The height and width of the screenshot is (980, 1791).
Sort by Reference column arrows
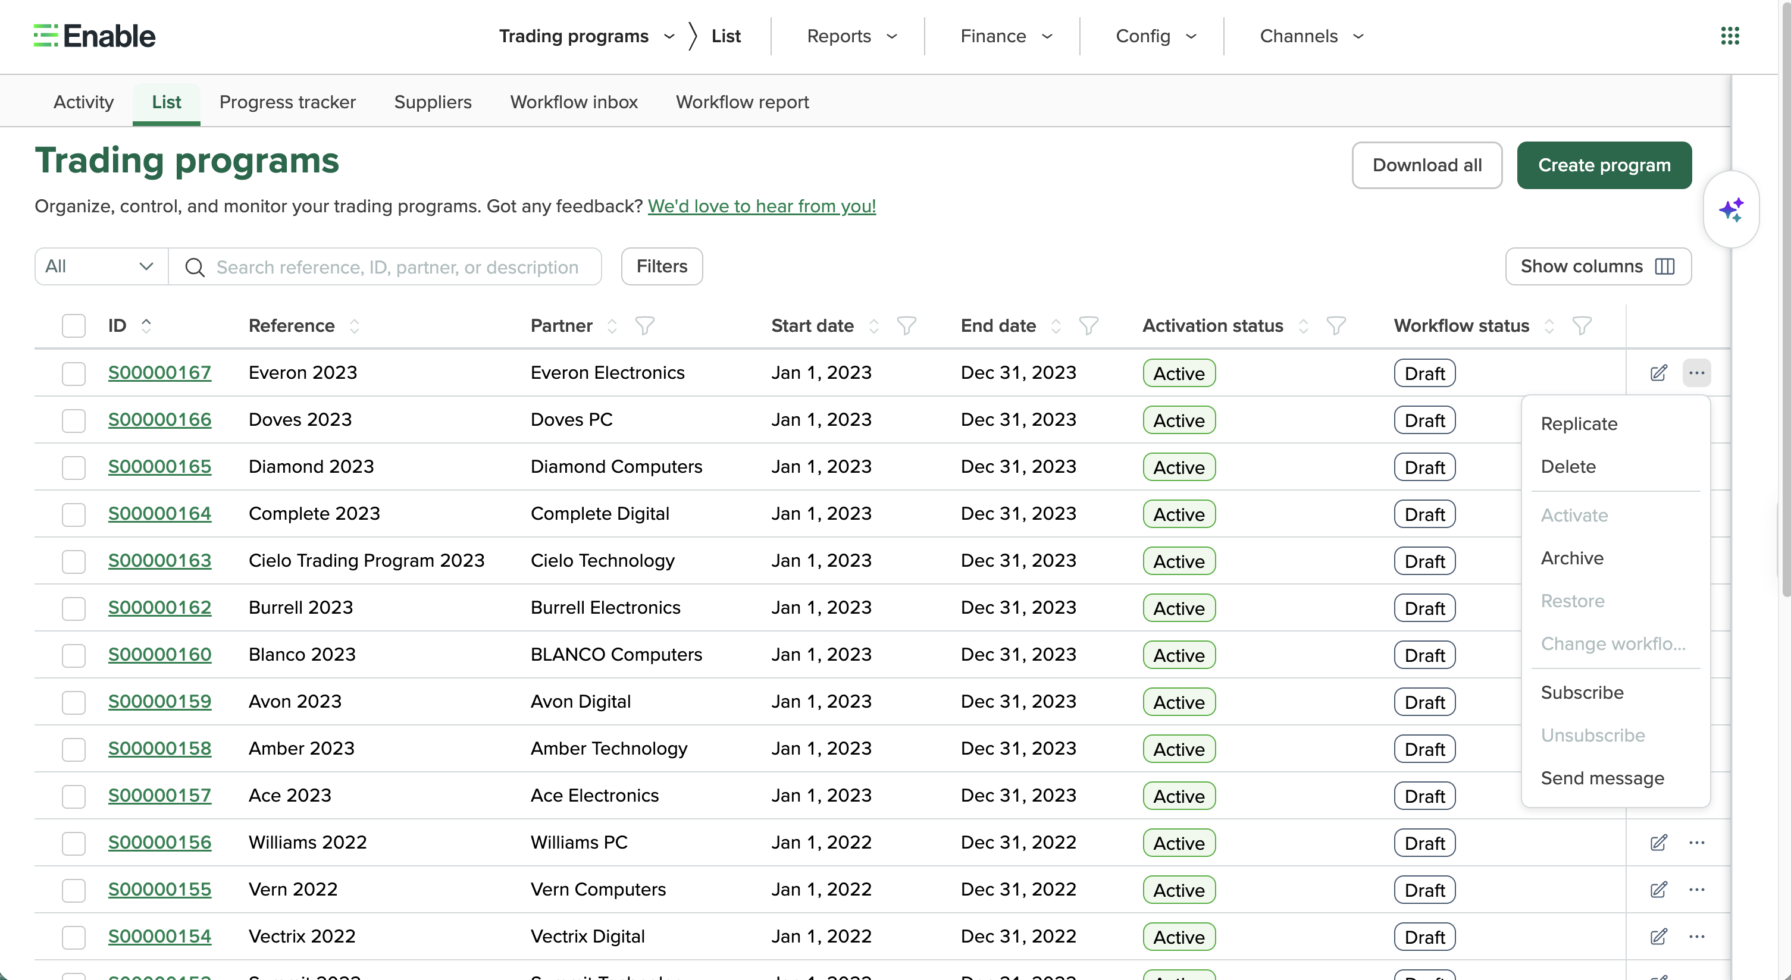coord(355,326)
